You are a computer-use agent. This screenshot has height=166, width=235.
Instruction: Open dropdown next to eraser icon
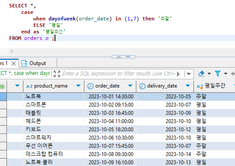pyautogui.click(x=209, y=74)
